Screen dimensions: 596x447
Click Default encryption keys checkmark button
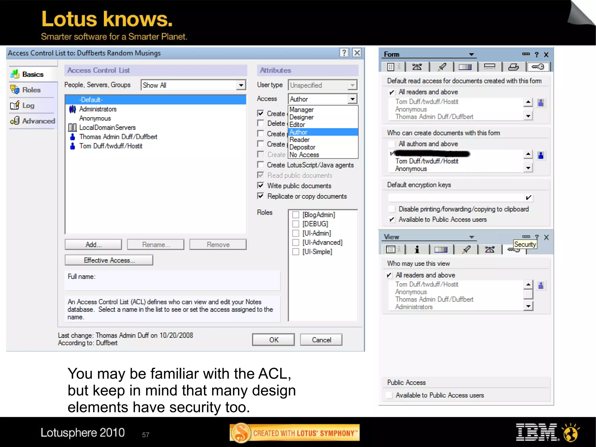(528, 198)
